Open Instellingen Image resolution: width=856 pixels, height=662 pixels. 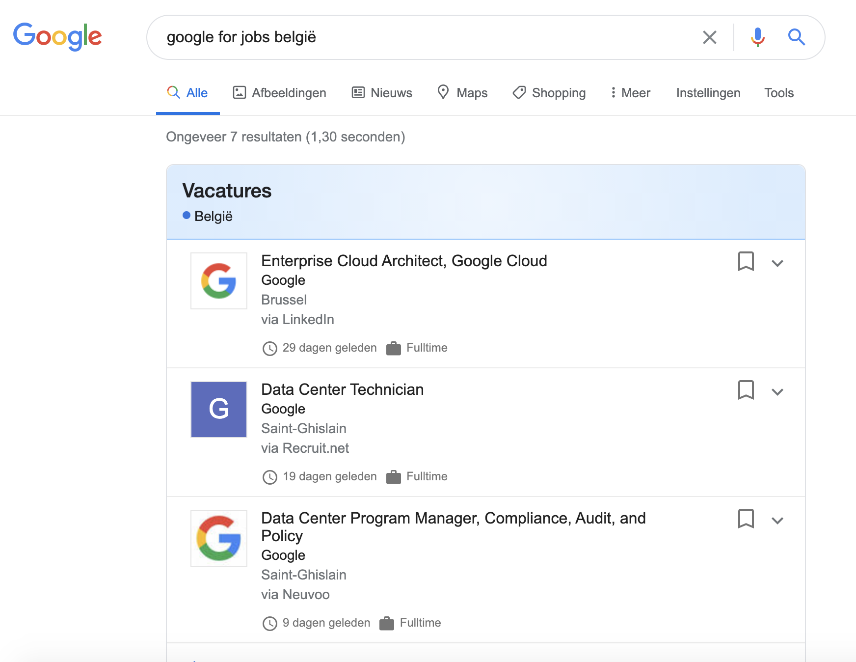pos(708,93)
